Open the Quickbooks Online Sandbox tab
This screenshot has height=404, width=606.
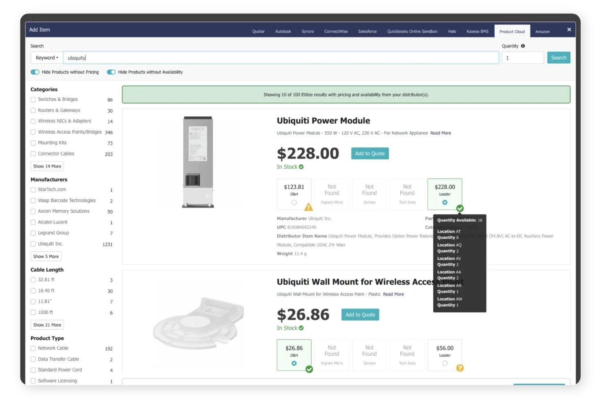[x=412, y=32]
